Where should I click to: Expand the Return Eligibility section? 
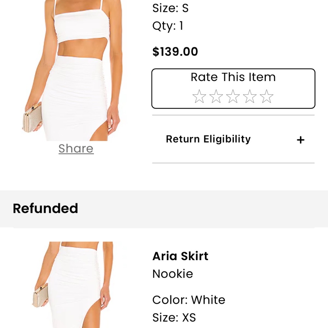coord(208,139)
